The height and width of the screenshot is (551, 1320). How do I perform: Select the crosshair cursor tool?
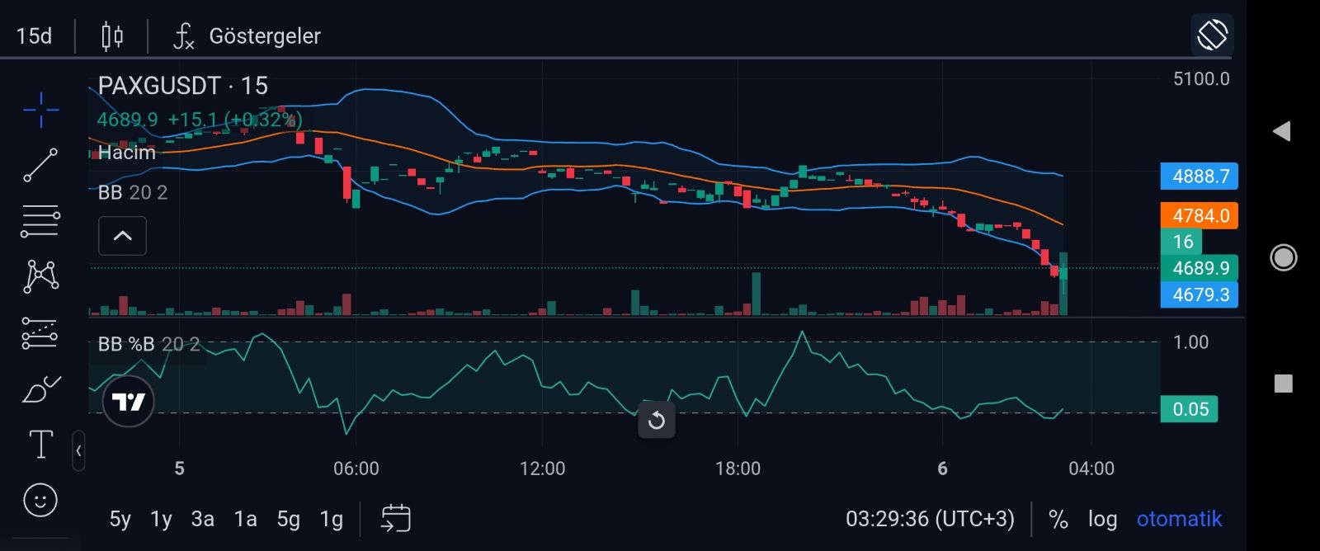(40, 109)
